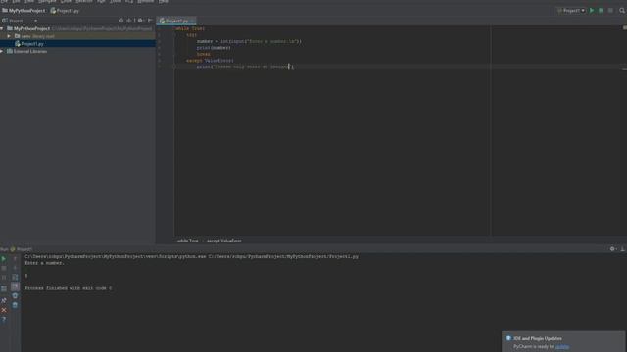This screenshot has height=352, width=627.
Task: Hide the Run tool window
Action: point(623,249)
